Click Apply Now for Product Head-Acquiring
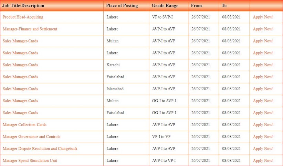Screen dimensions: 283x166 point(263,17)
